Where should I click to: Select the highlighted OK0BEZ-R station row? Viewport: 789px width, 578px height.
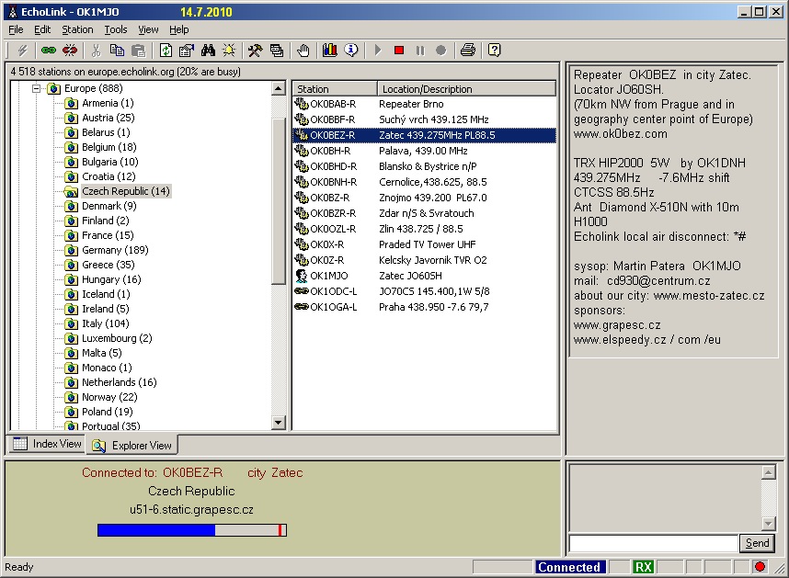click(424, 135)
